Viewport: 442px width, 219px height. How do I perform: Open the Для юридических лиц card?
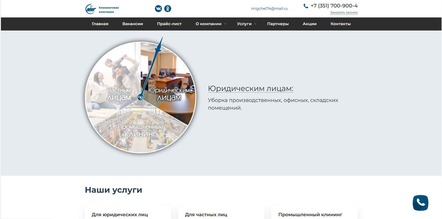click(128, 212)
